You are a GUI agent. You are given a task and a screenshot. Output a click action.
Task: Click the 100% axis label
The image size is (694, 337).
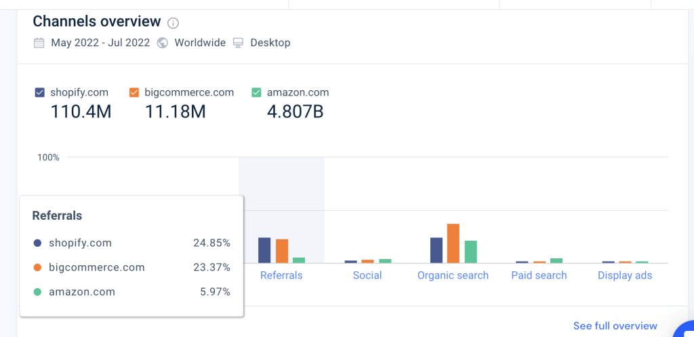tap(48, 157)
